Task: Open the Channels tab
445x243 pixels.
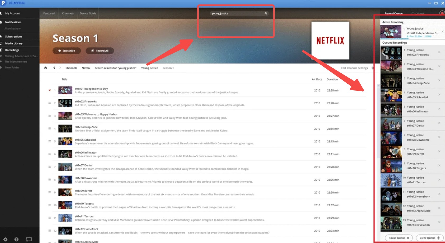Action: pos(68,13)
